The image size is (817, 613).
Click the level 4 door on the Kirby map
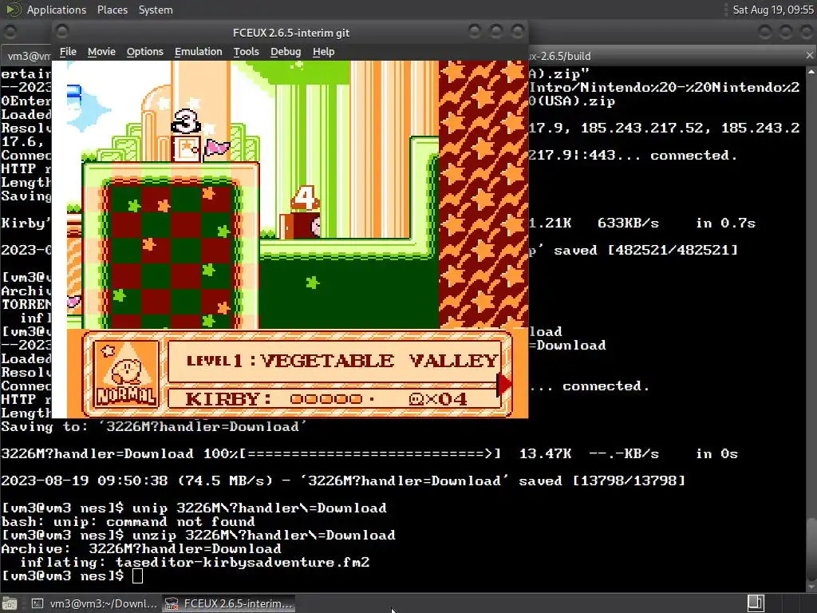tap(300, 224)
